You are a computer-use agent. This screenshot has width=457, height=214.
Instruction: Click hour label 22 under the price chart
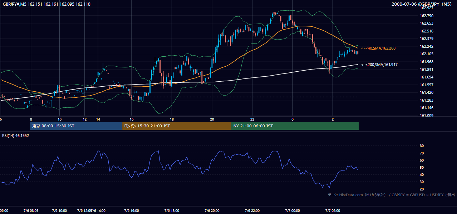(252, 119)
